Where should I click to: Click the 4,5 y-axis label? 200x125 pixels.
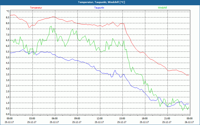8,63
